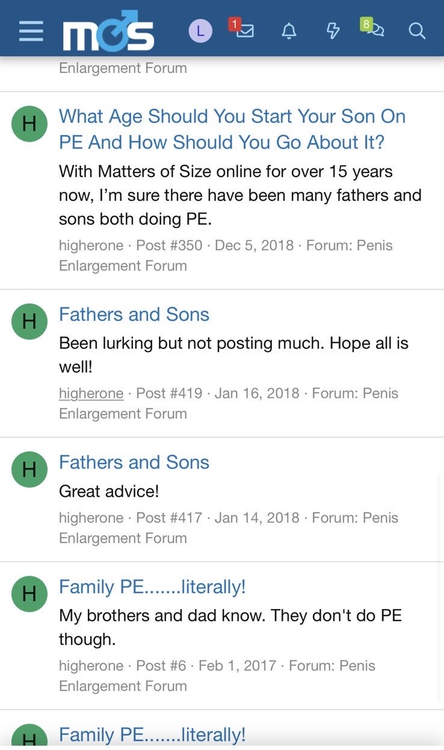Click H avatar beside Great advice post
The width and height of the screenshot is (444, 750).
pyautogui.click(x=29, y=469)
